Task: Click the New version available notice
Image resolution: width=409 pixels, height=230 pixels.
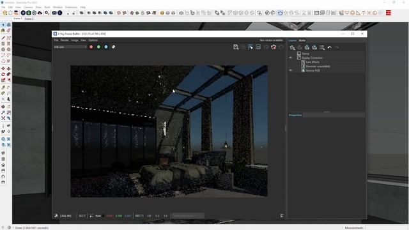Action: pos(271,40)
